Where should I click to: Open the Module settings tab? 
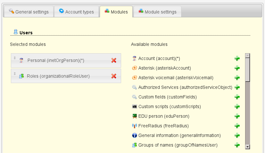[x=157, y=12]
